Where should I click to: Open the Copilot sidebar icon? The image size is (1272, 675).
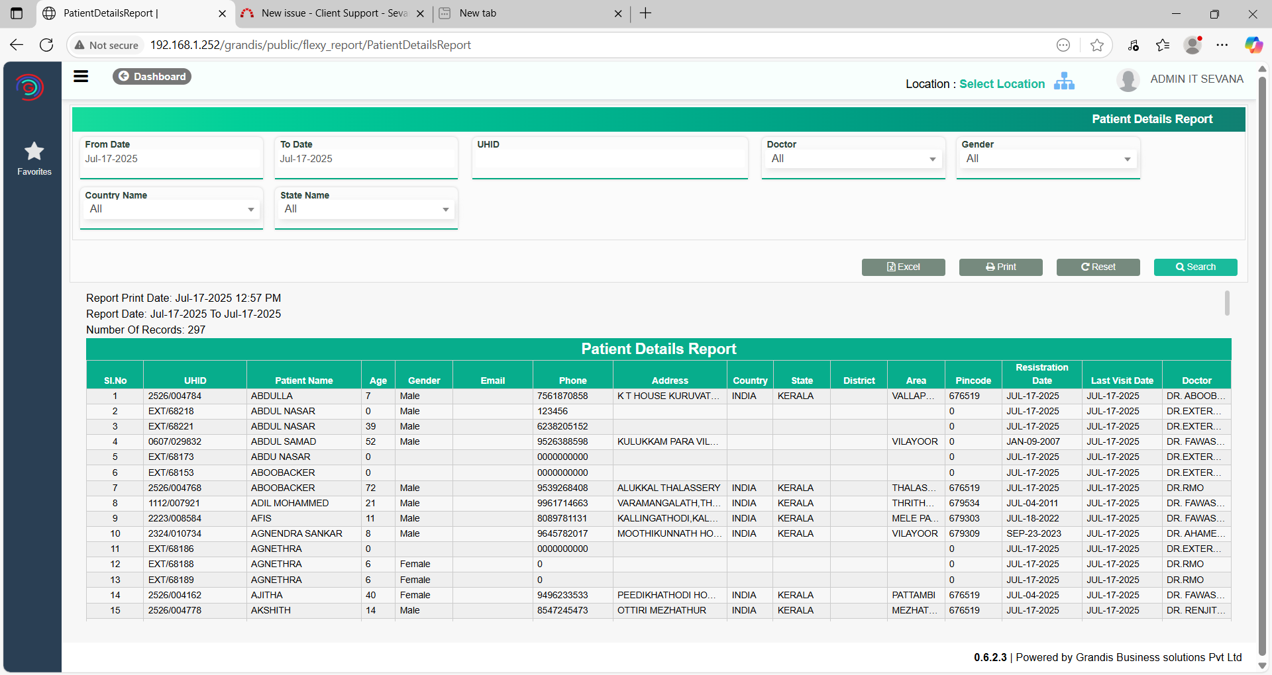(x=1253, y=45)
